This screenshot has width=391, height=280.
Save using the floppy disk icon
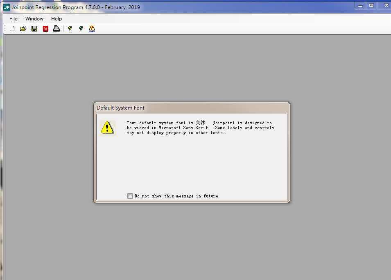(34, 29)
